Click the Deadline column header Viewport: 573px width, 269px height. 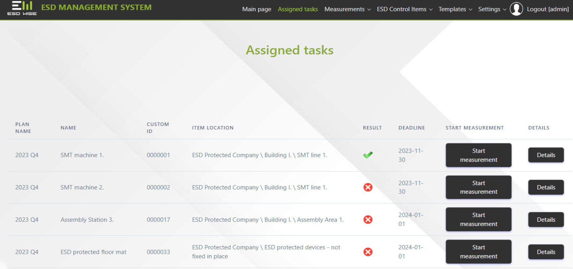tap(411, 128)
